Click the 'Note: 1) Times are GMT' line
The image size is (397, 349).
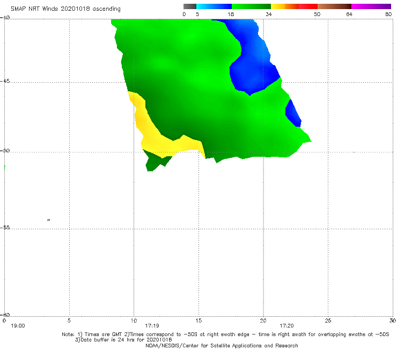[225, 335]
